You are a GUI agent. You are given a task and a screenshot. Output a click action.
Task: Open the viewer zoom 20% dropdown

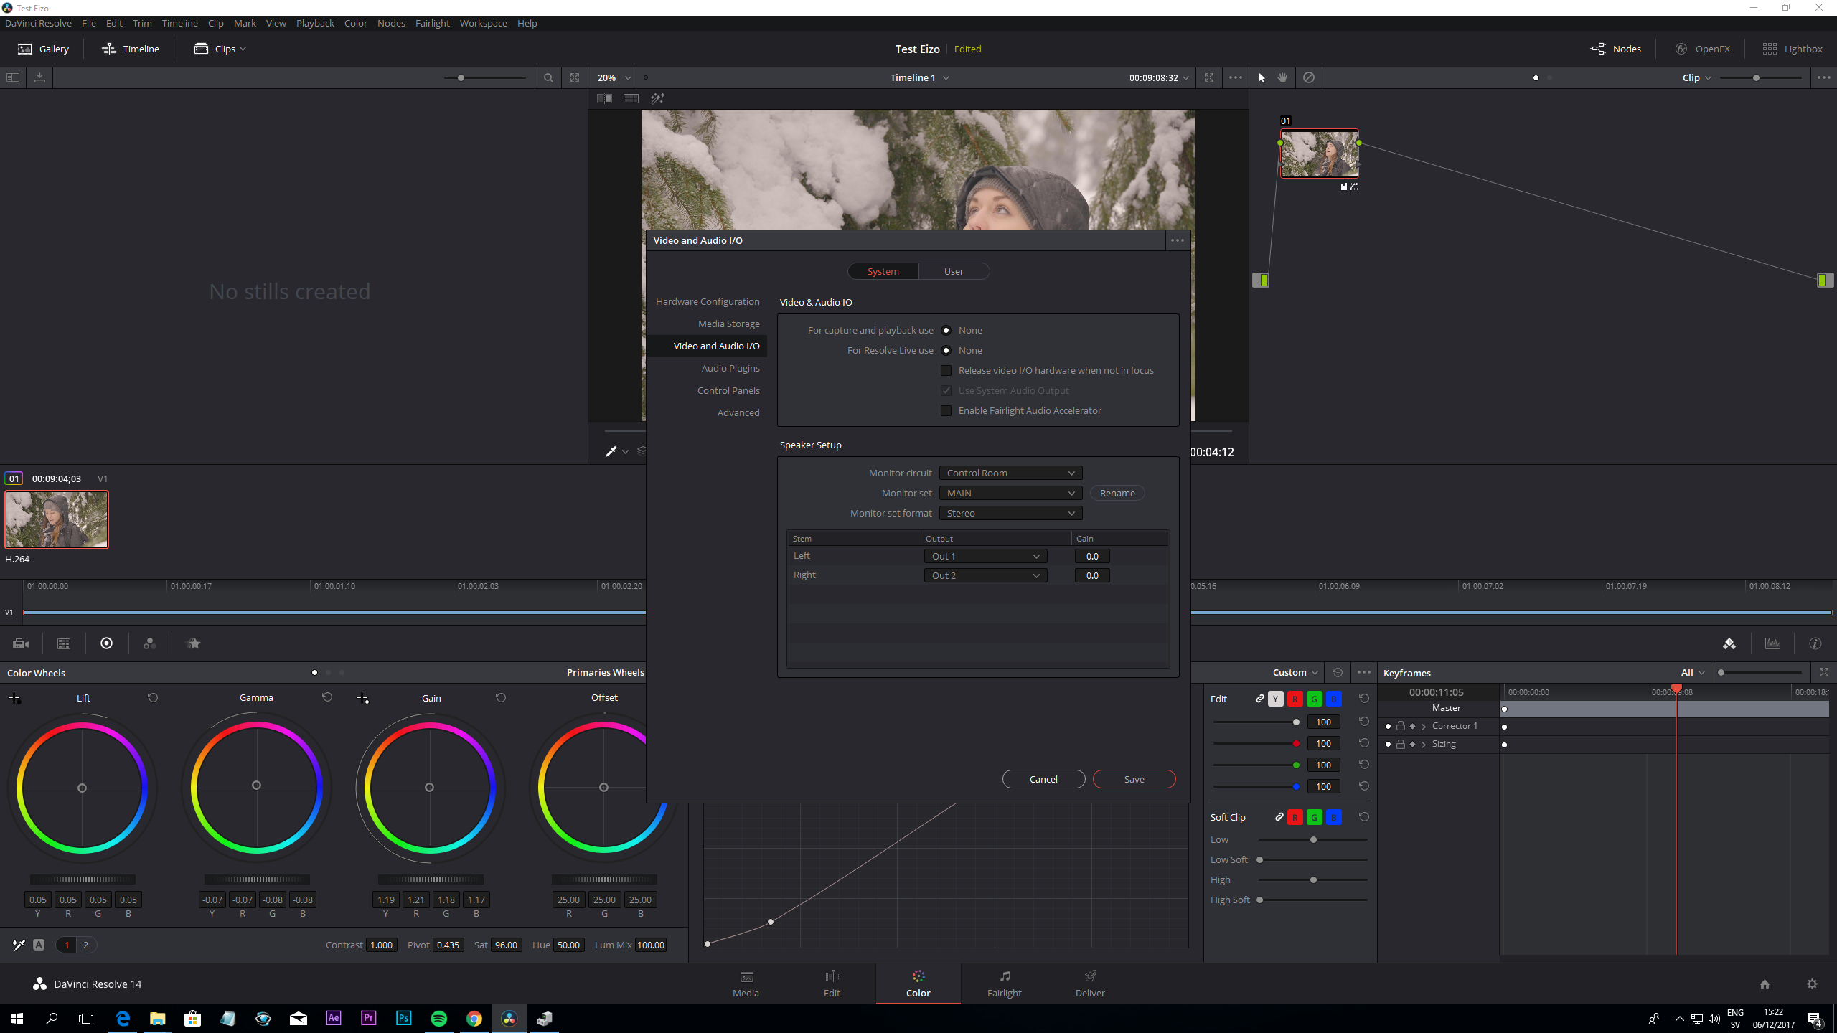(614, 77)
